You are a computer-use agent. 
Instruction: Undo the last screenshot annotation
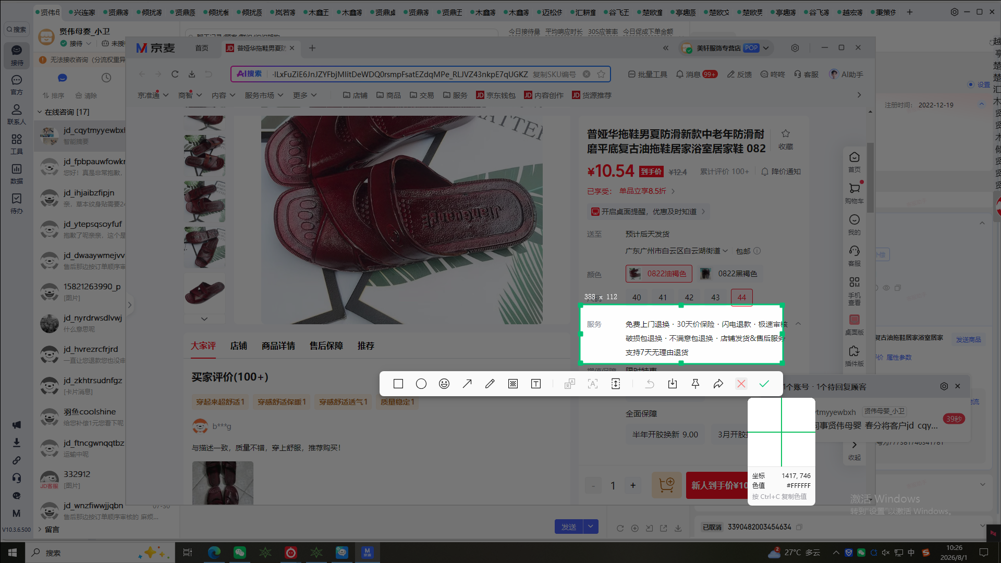[x=650, y=384]
